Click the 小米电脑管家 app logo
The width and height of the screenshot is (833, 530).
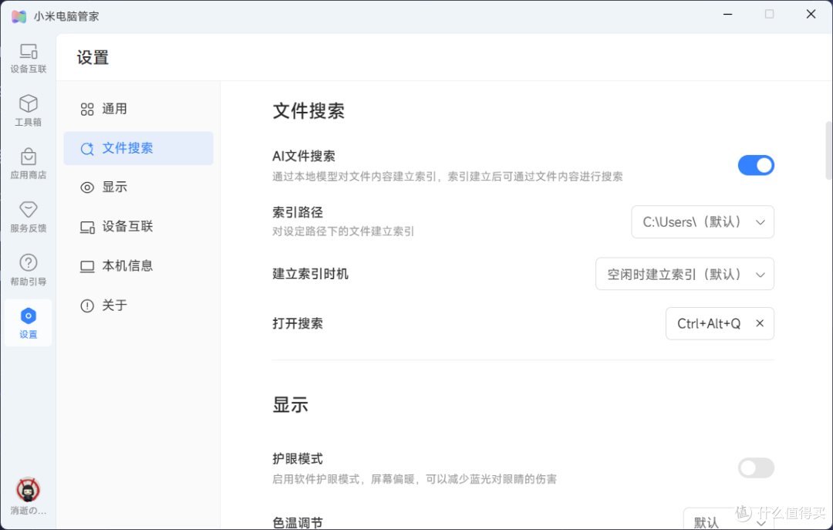coord(19,16)
